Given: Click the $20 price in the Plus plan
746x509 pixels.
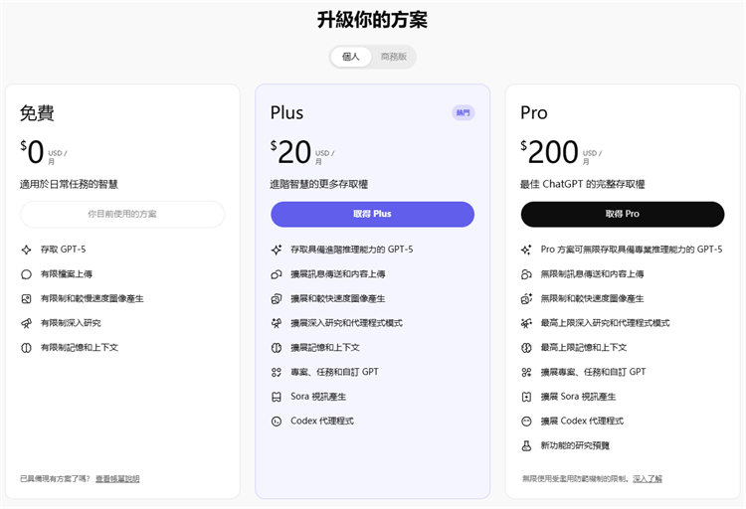Looking at the screenshot, I should [290, 152].
